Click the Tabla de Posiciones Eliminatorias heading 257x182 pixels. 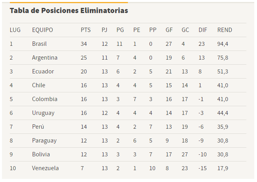coord(69,11)
